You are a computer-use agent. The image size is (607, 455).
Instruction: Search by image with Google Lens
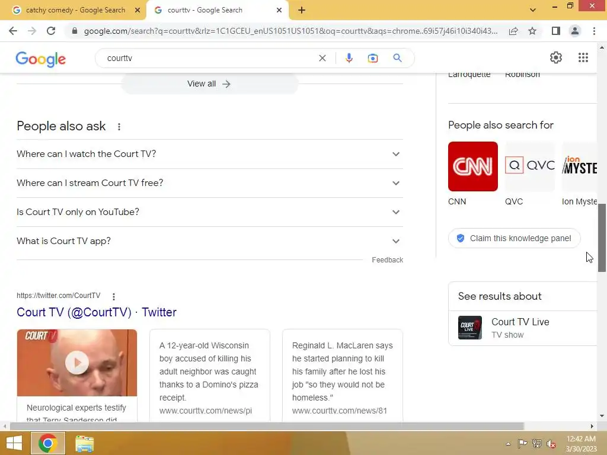pos(372,58)
